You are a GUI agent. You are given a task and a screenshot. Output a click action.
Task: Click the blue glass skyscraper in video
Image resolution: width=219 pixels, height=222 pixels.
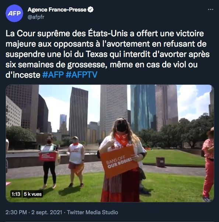click(x=143, y=108)
